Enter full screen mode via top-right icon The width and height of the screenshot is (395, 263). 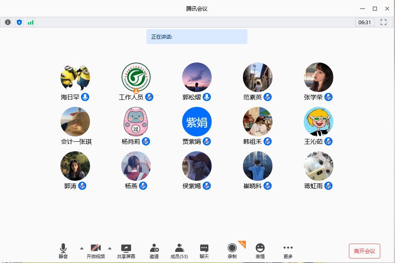click(x=383, y=22)
